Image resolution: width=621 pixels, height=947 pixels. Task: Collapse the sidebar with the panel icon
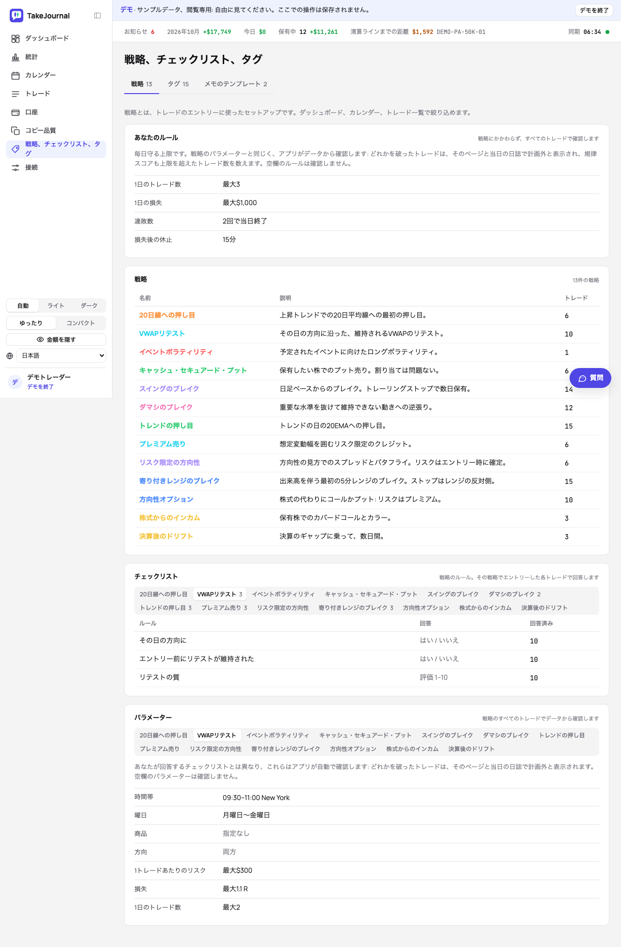pyautogui.click(x=98, y=16)
